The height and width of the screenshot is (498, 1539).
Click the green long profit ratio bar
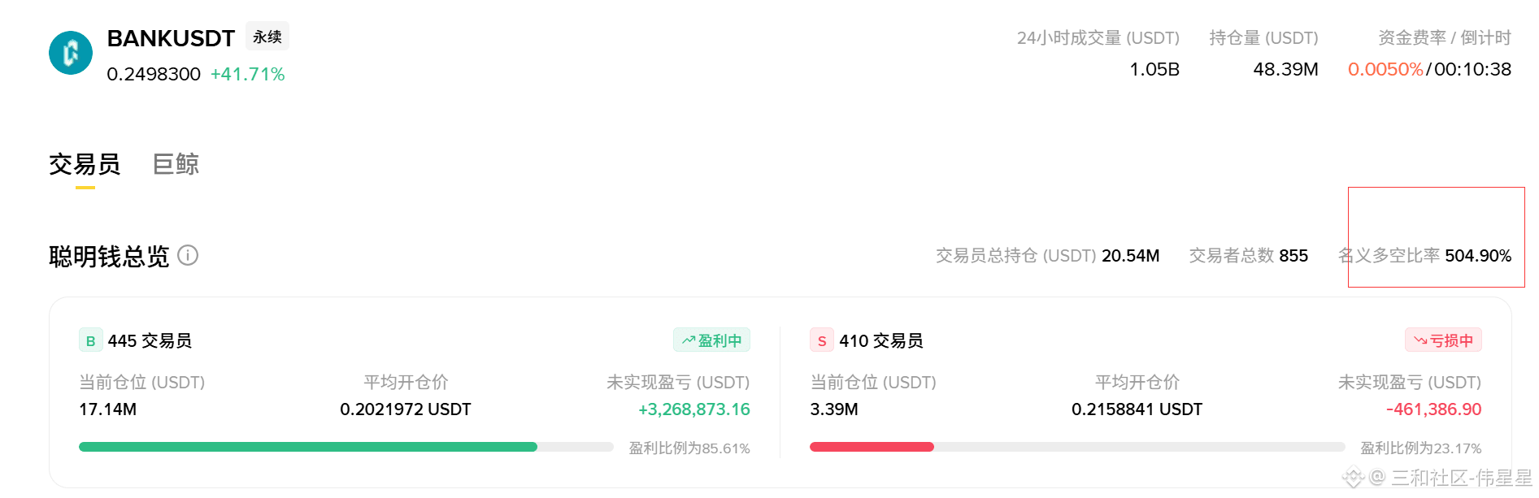coord(308,447)
